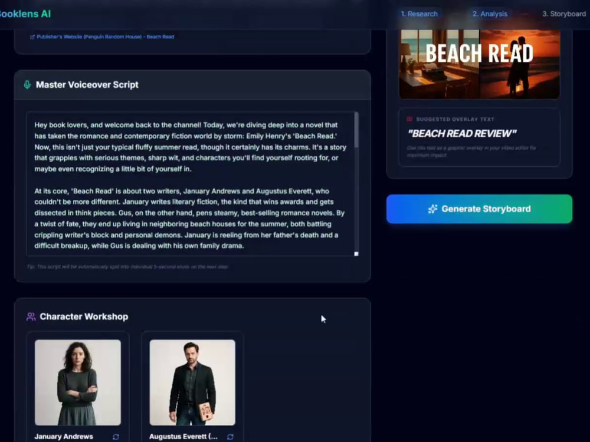590x442 pixels.
Task: Click the Master Voiceover Script heading
Action: click(87, 84)
